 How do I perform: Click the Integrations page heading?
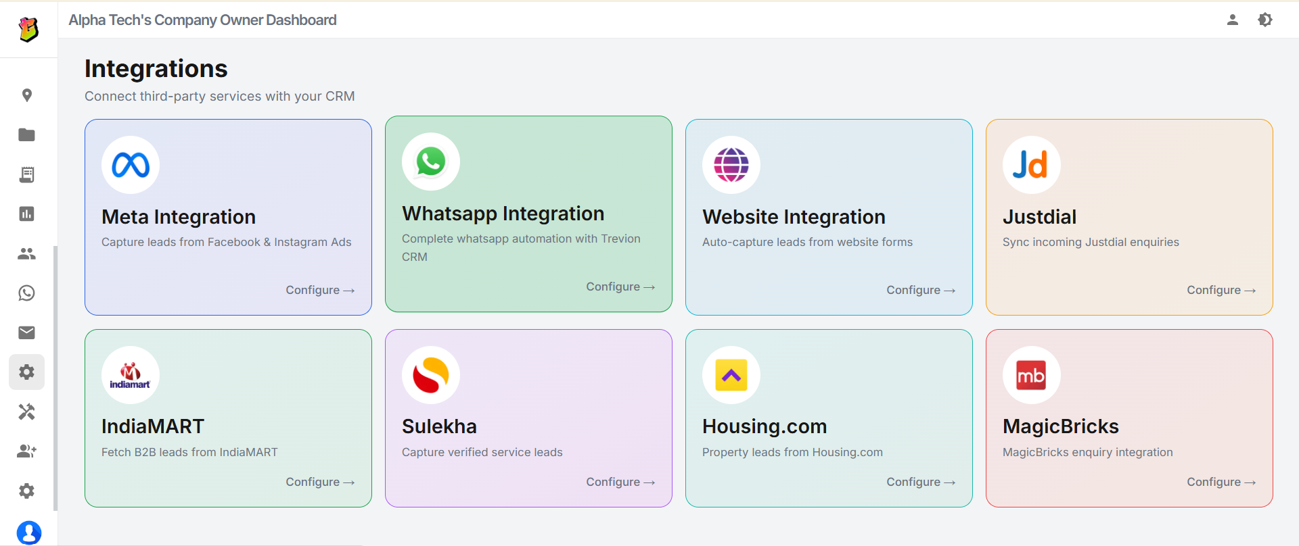(156, 69)
